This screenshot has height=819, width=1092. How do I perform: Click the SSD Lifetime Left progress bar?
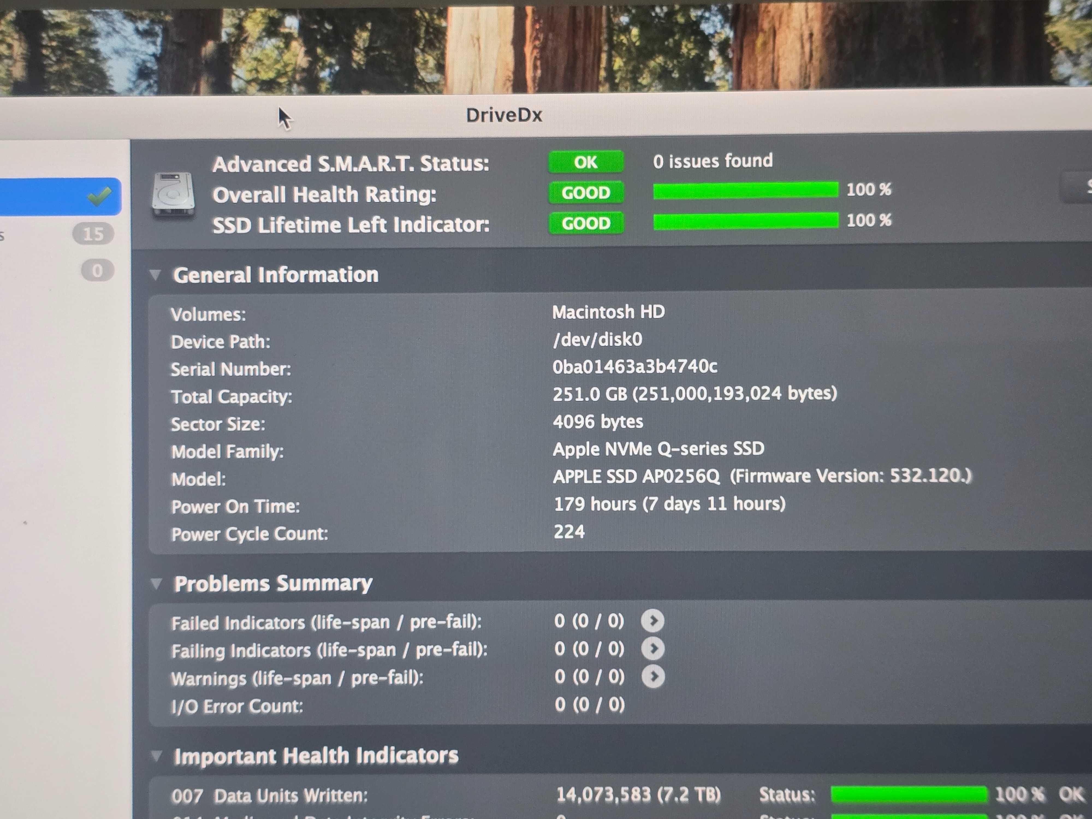[x=746, y=221]
